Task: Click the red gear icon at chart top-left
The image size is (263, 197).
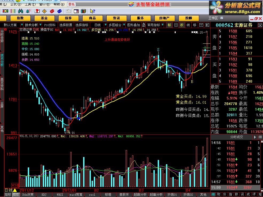Action: [6, 29]
